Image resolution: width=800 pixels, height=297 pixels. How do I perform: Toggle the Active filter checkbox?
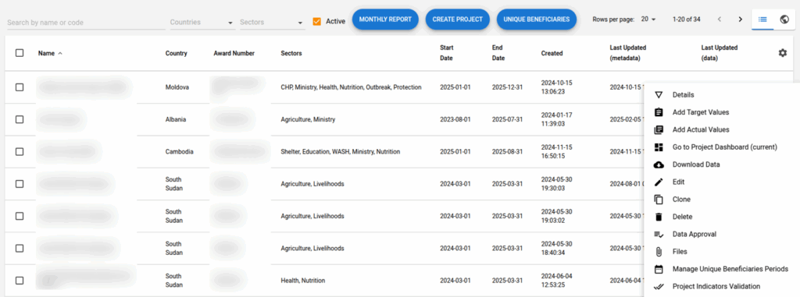click(317, 21)
